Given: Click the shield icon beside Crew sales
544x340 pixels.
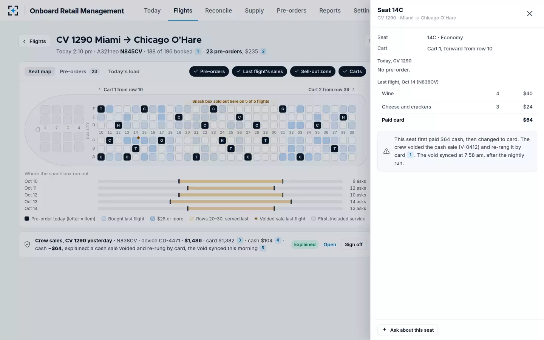Looking at the screenshot, I should pyautogui.click(x=27, y=244).
